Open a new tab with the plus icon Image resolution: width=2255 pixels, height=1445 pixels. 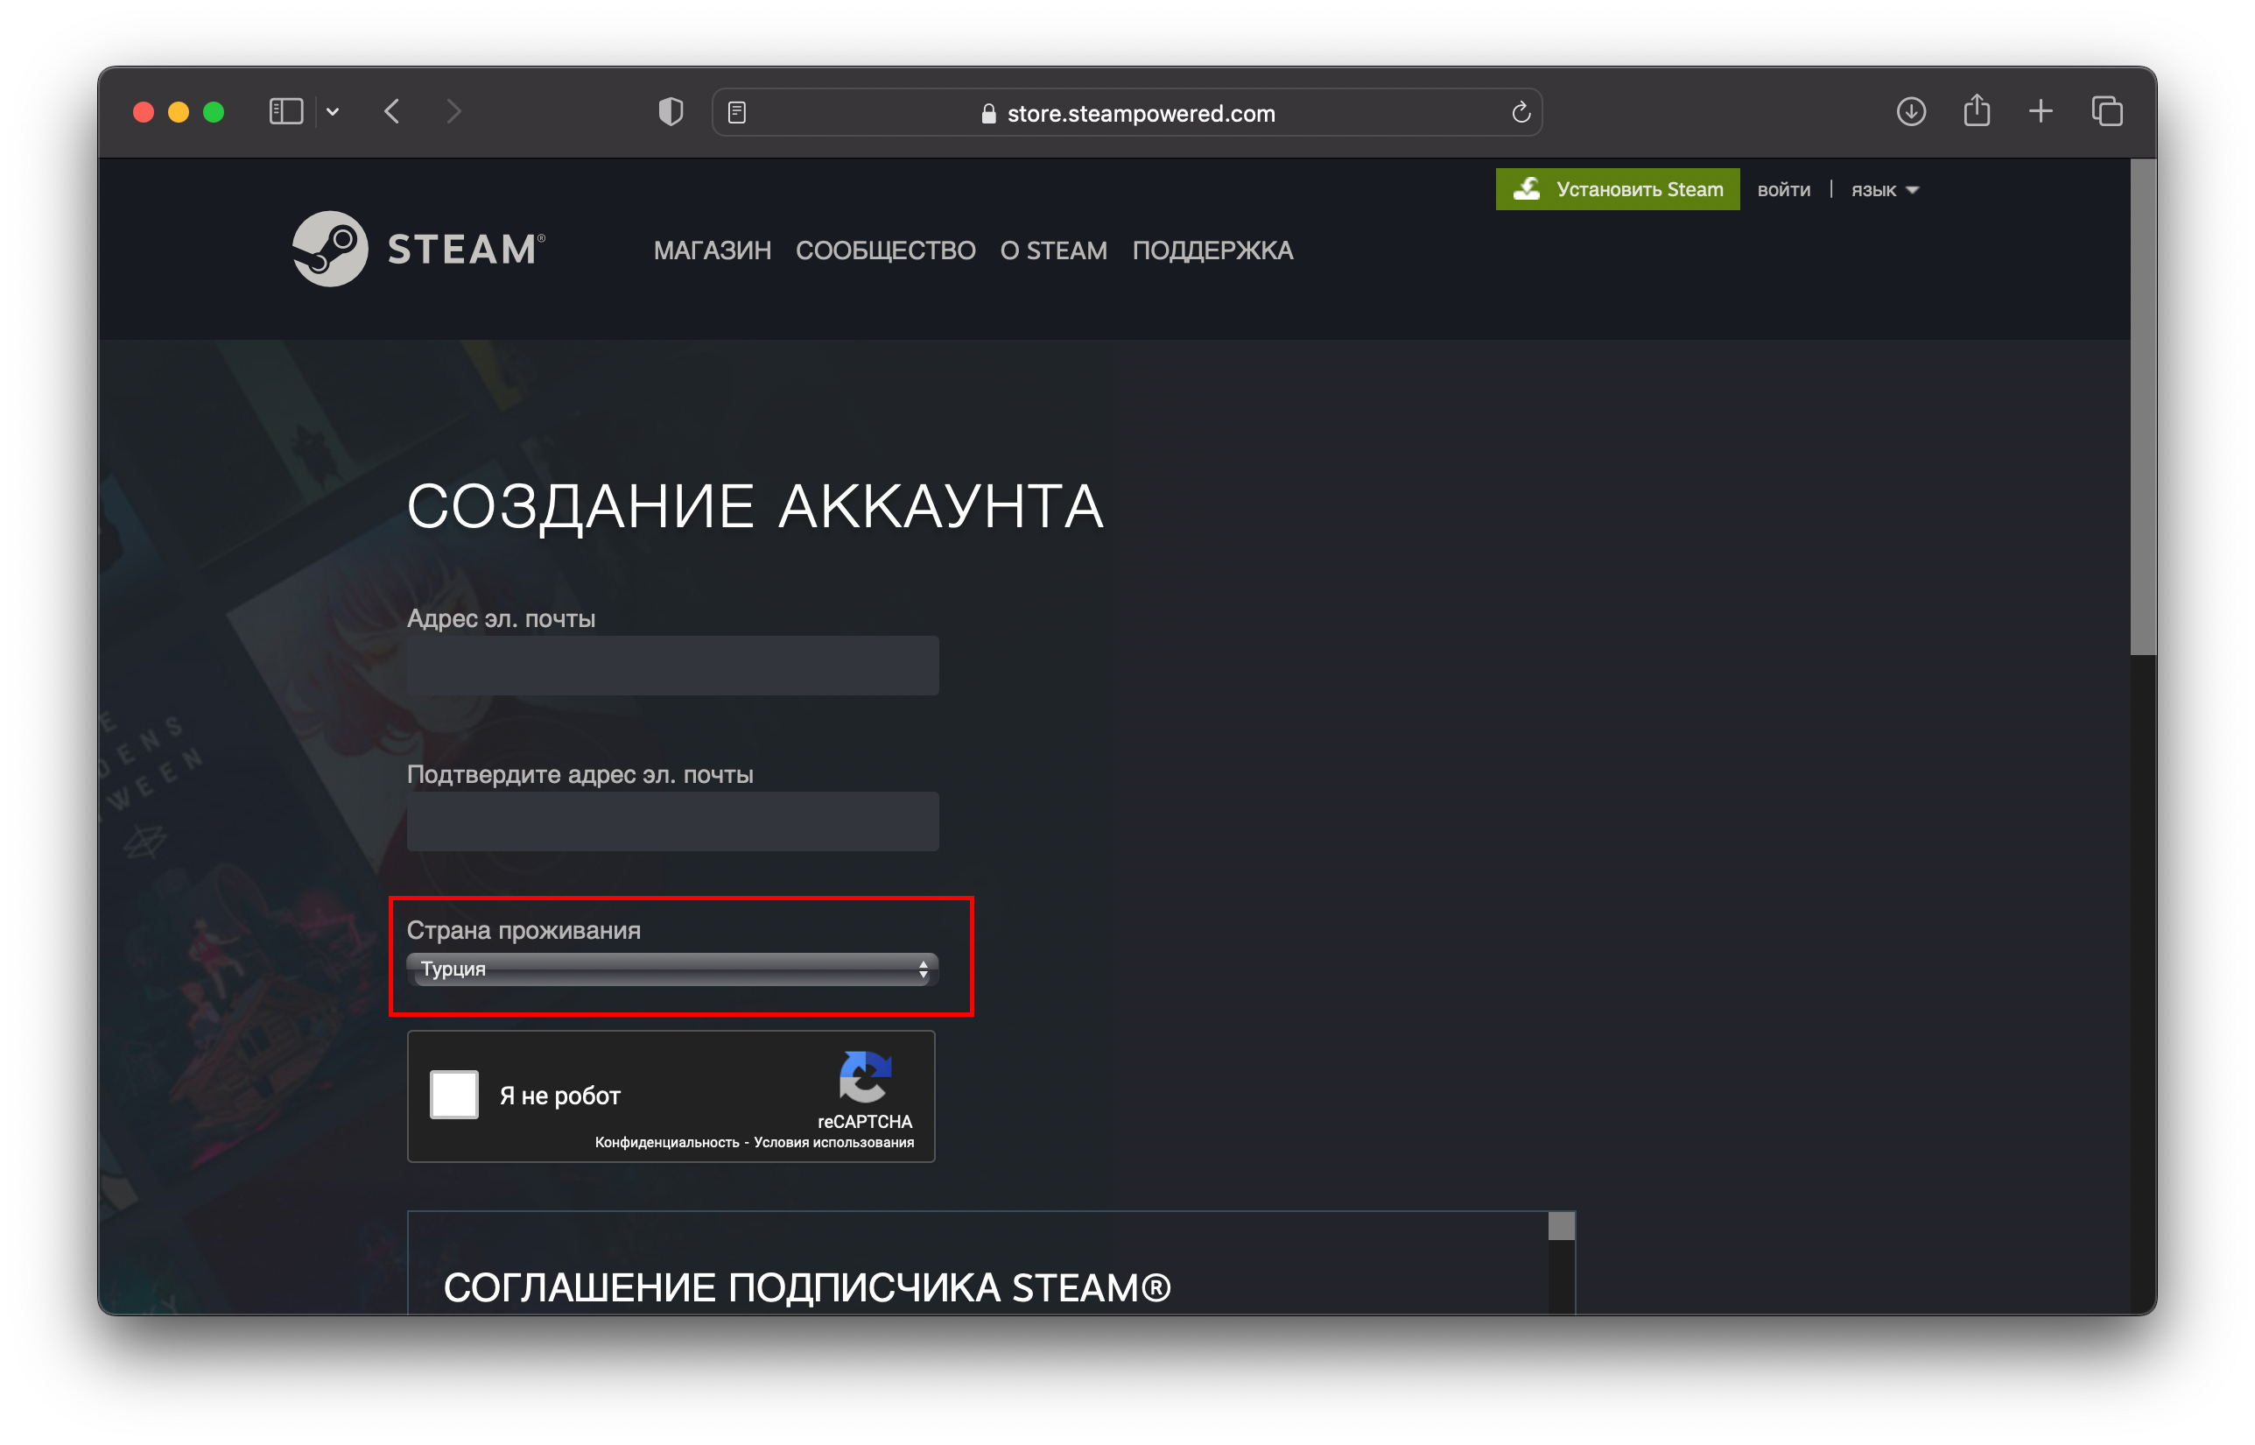tap(2041, 112)
